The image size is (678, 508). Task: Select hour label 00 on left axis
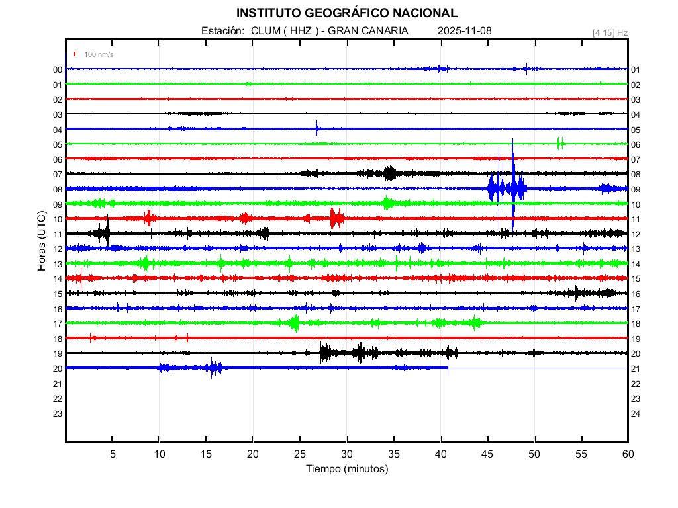[x=58, y=70]
